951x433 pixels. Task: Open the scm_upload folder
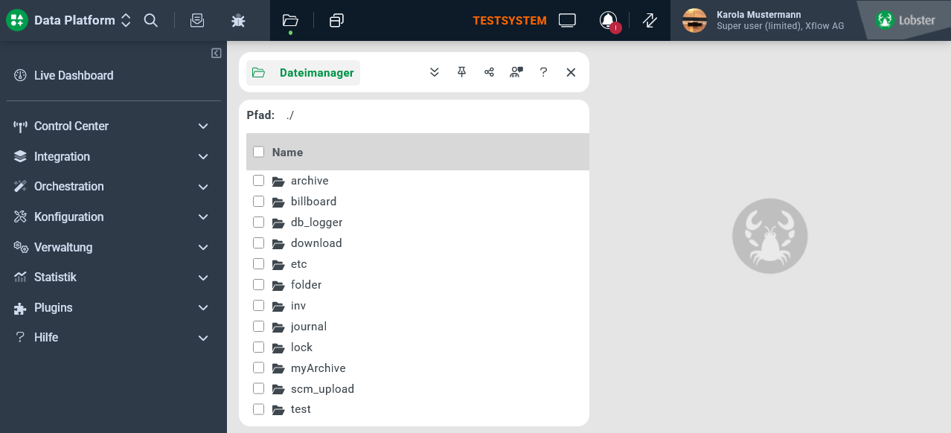pyautogui.click(x=322, y=388)
